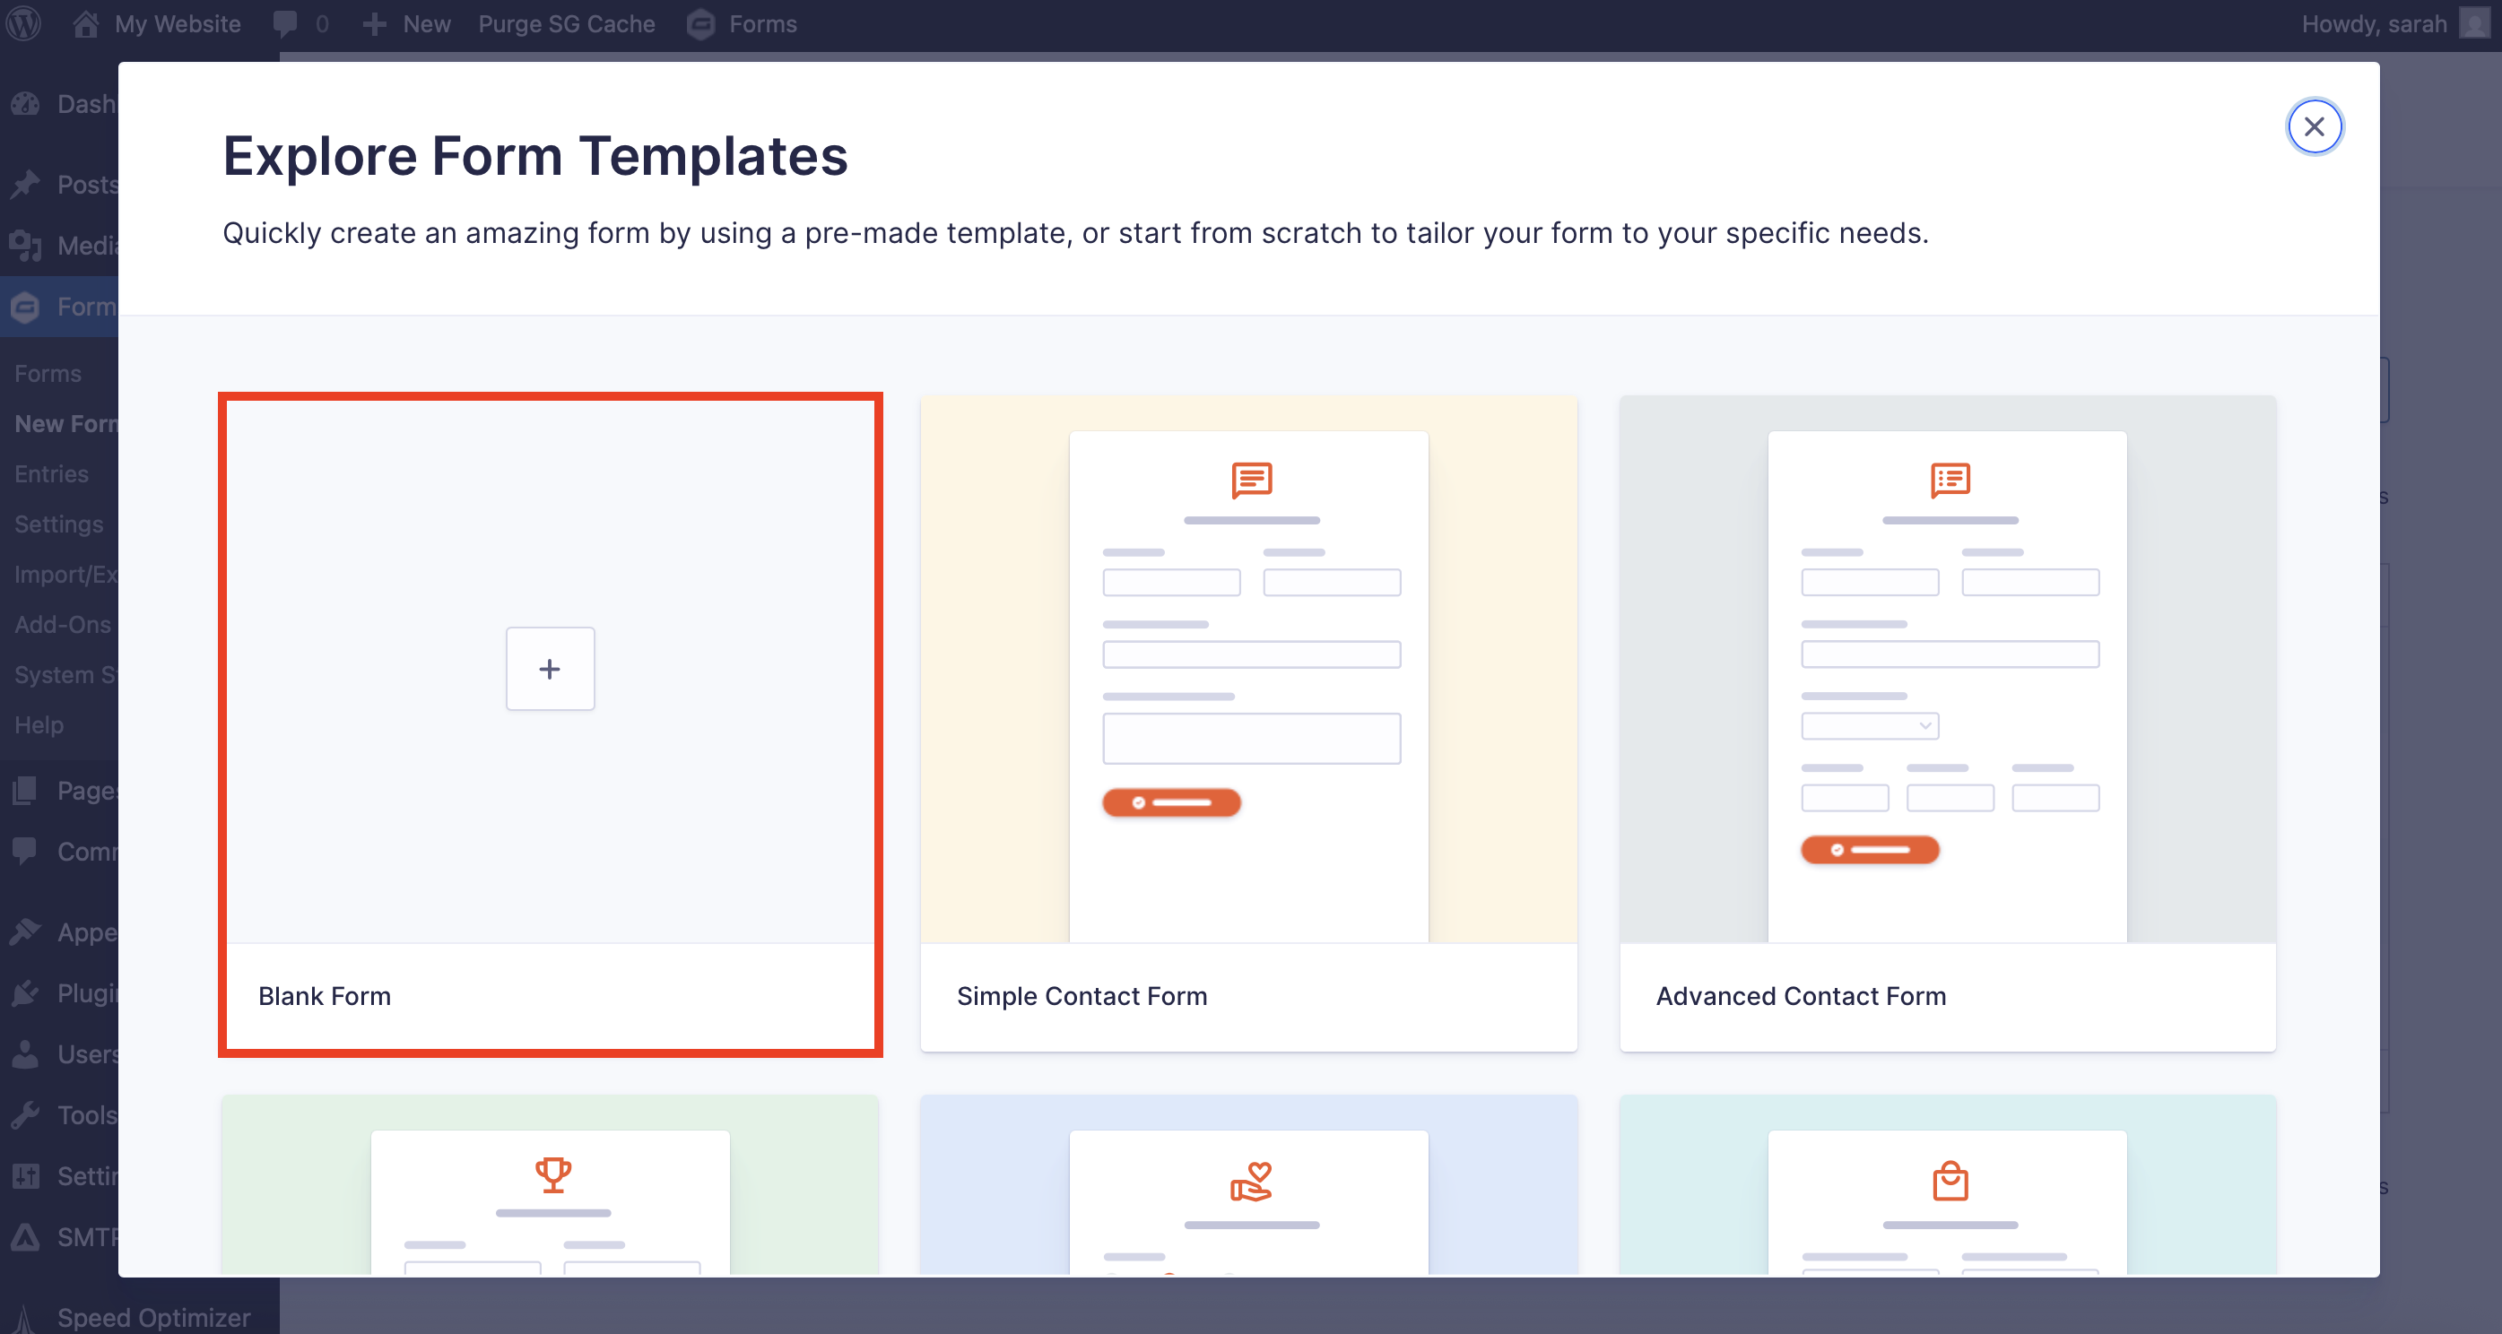Screen dimensions: 2502x1334
Task: Open WordPress Settings in the sidebar
Action: 59,1177
